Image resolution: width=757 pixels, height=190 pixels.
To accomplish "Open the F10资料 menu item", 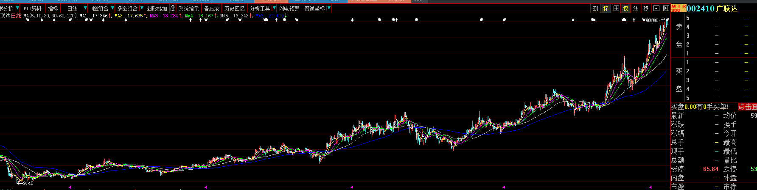I will tap(33, 8).
